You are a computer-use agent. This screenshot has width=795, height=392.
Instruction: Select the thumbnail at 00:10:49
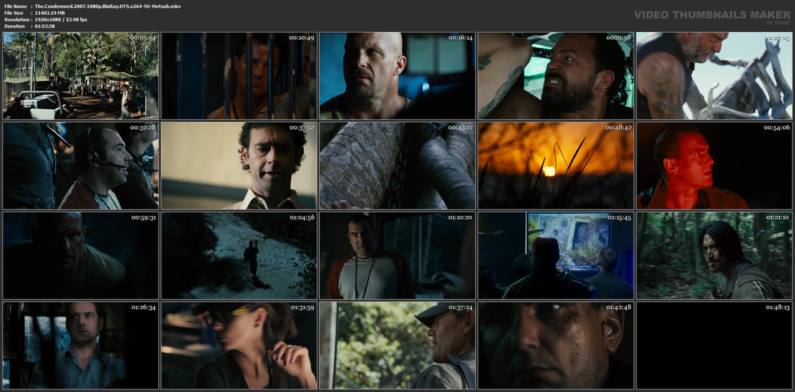(239, 76)
